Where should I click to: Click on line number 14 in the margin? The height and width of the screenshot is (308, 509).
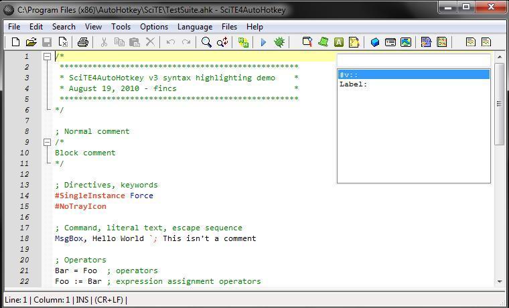pos(25,196)
